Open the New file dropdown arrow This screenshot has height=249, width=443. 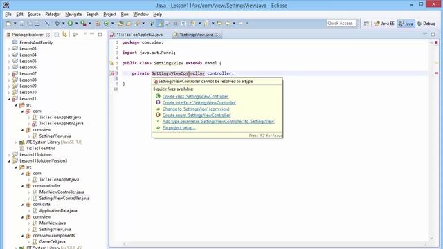15,24
